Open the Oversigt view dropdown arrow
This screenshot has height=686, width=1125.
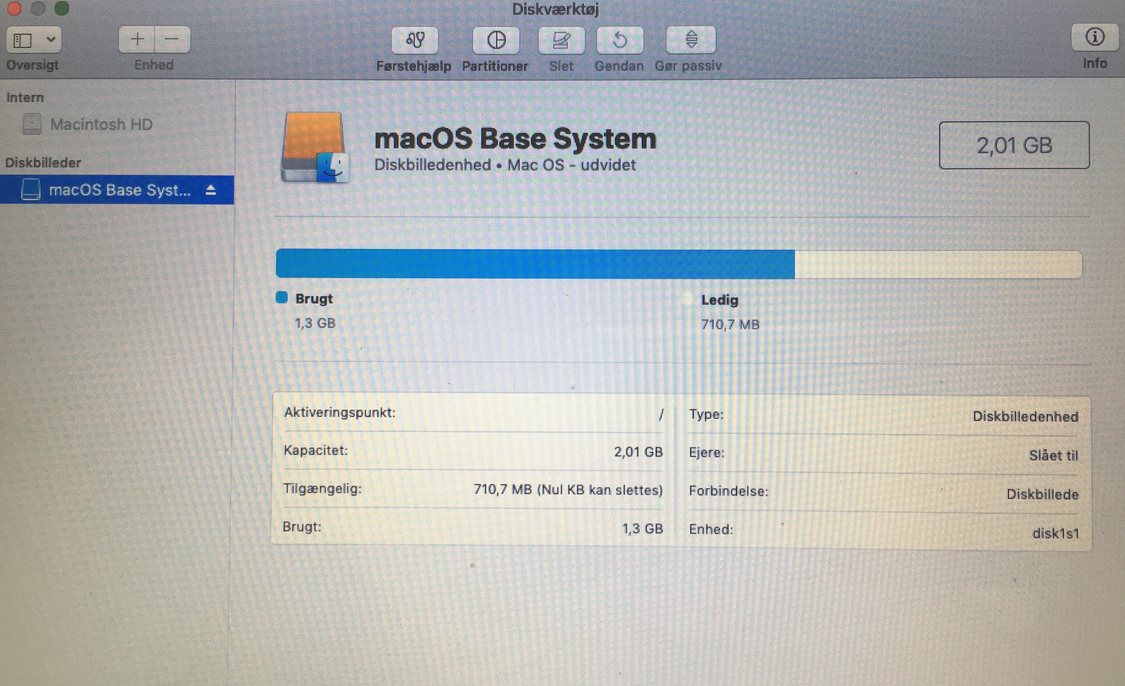pos(51,39)
